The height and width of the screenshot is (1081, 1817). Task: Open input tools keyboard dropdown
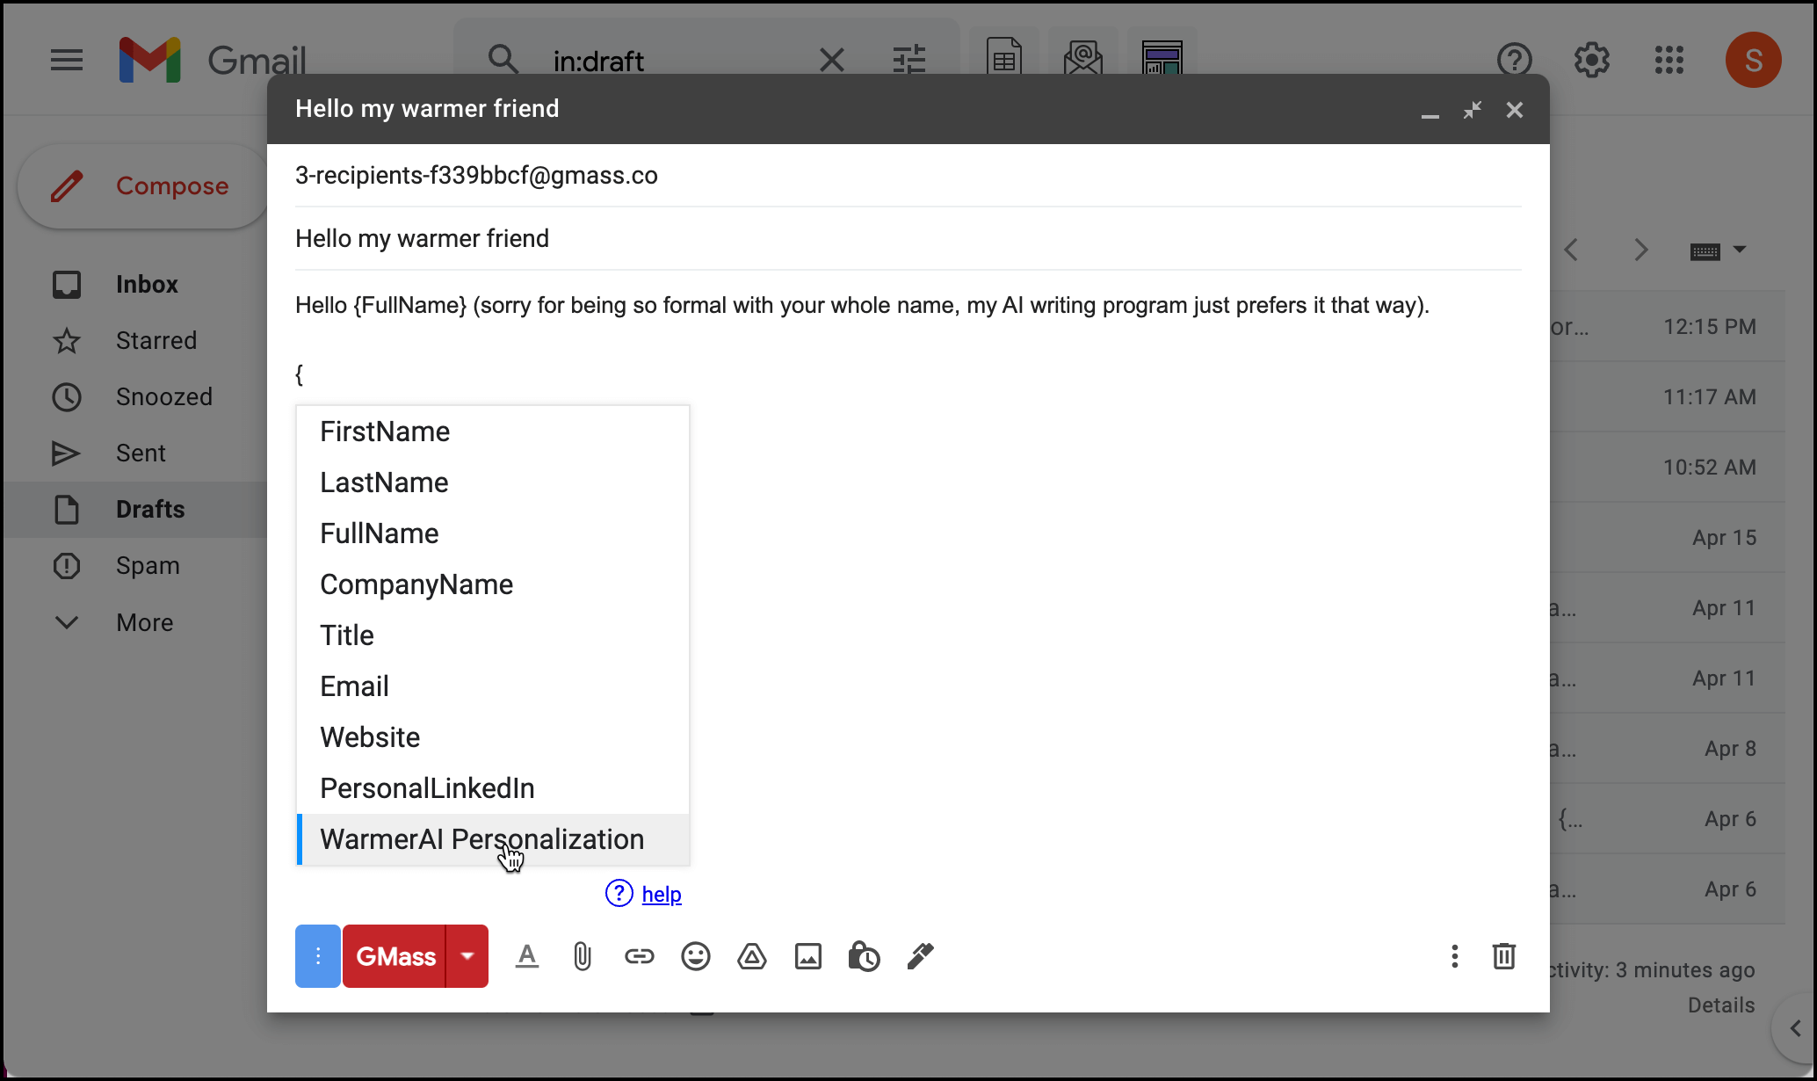tap(1718, 251)
